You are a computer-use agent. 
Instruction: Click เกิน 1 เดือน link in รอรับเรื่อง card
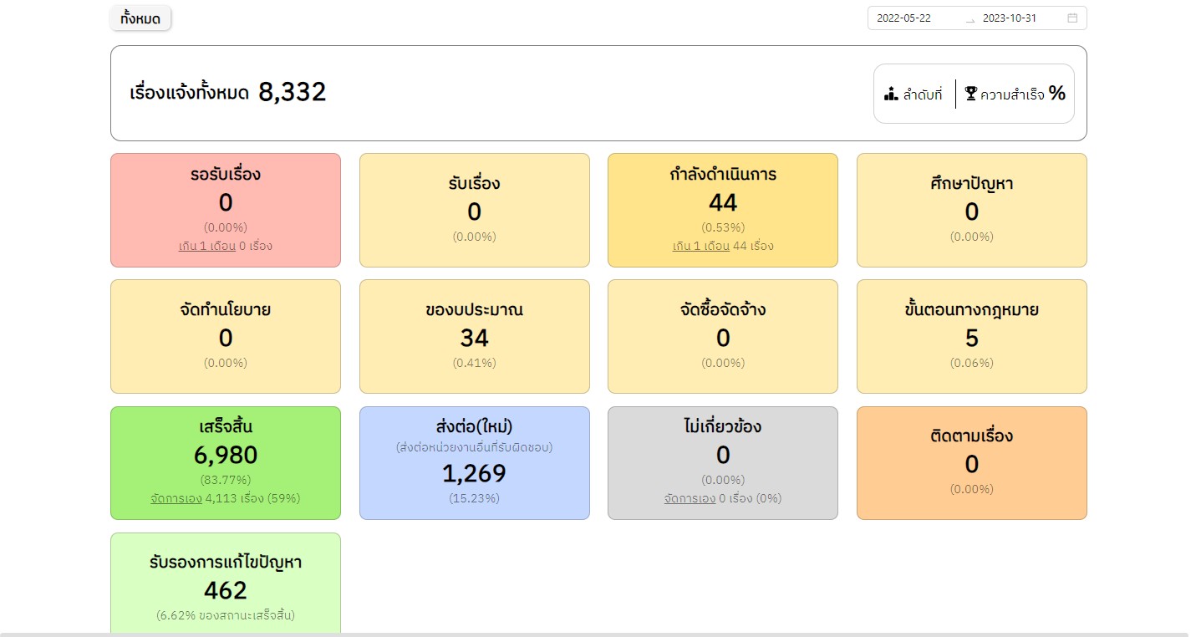click(x=207, y=247)
